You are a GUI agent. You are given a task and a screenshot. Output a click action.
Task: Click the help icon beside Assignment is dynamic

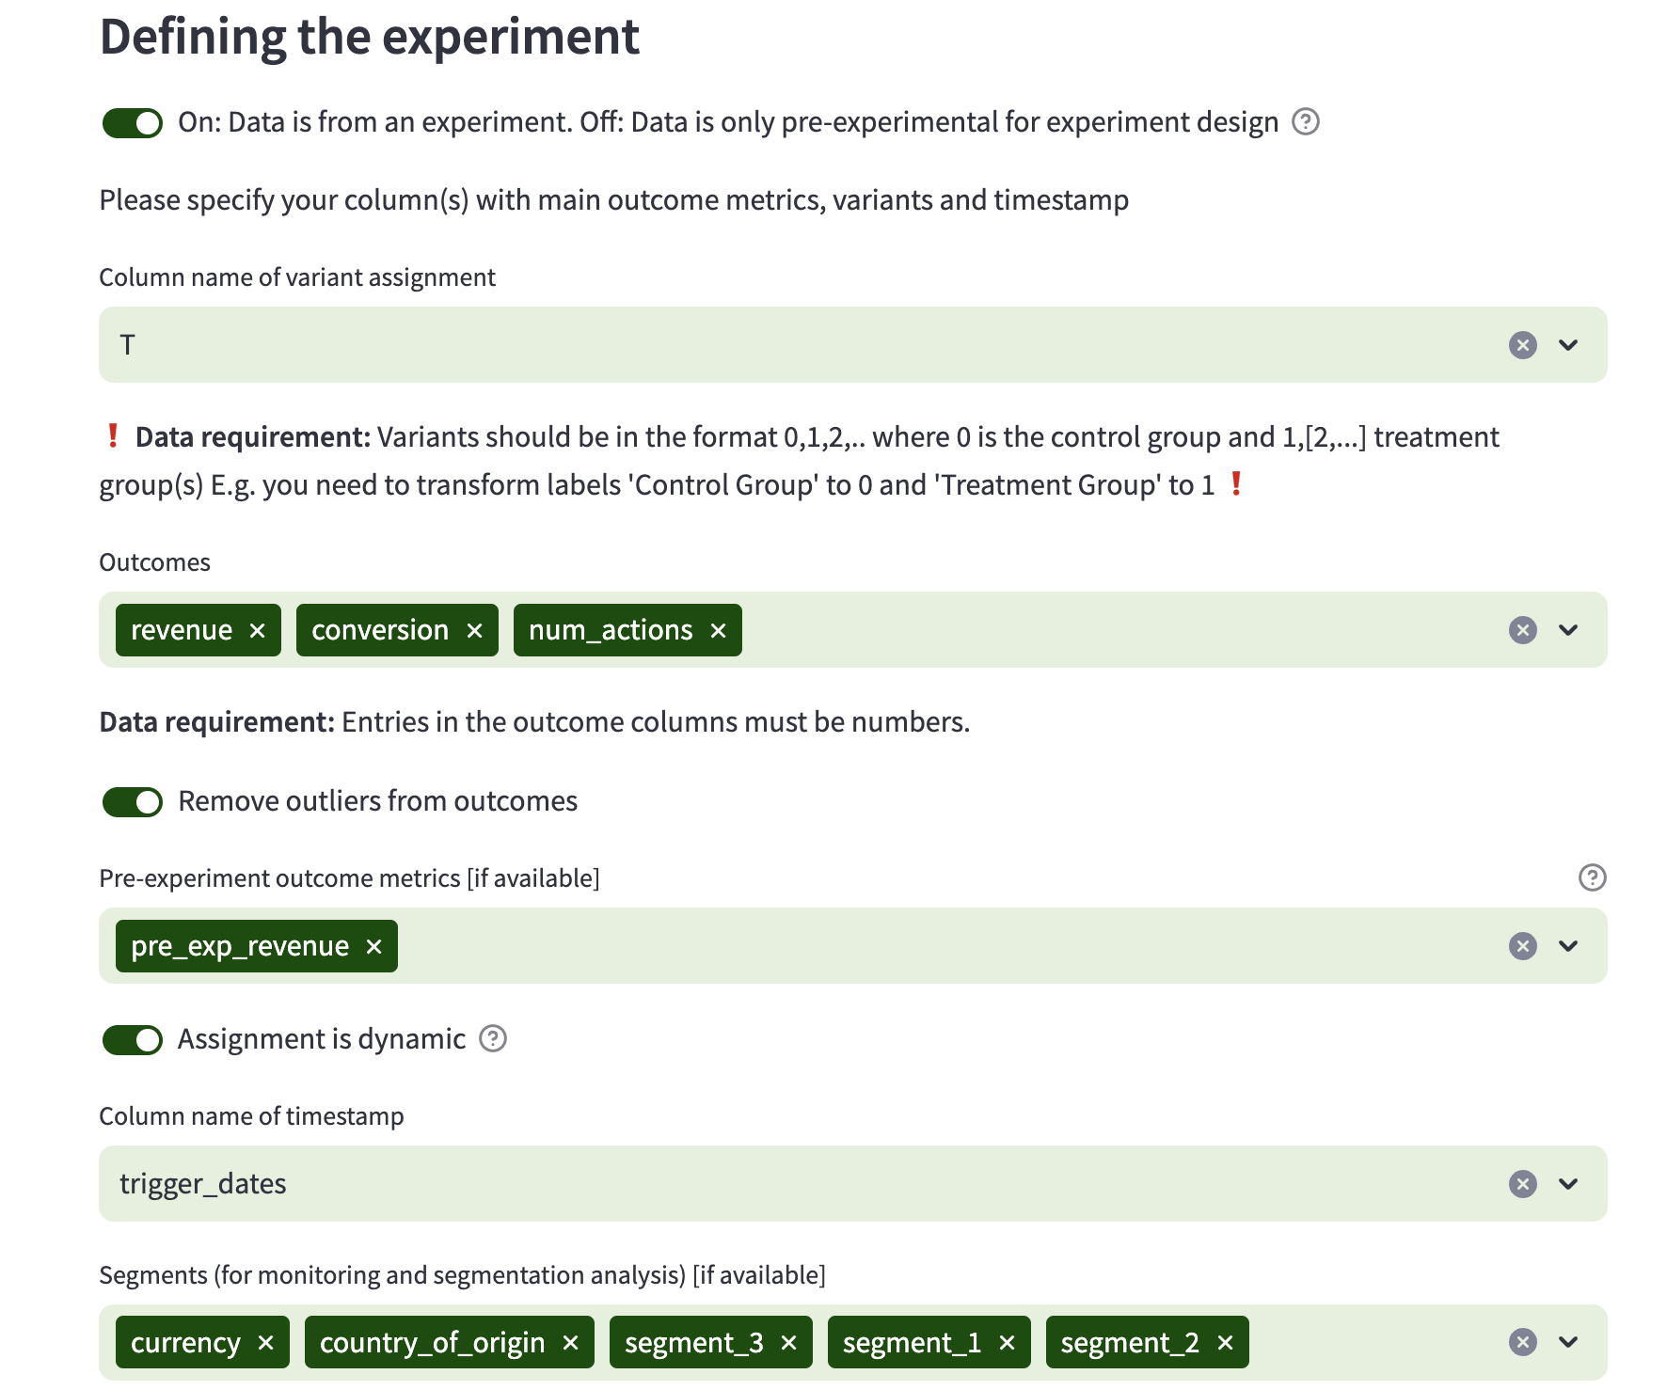(x=492, y=1039)
